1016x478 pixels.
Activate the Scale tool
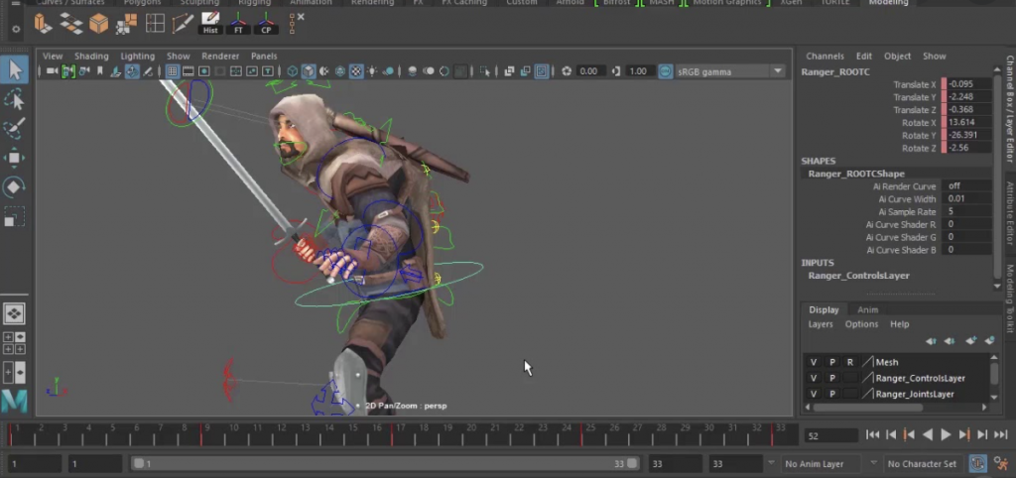(x=14, y=216)
